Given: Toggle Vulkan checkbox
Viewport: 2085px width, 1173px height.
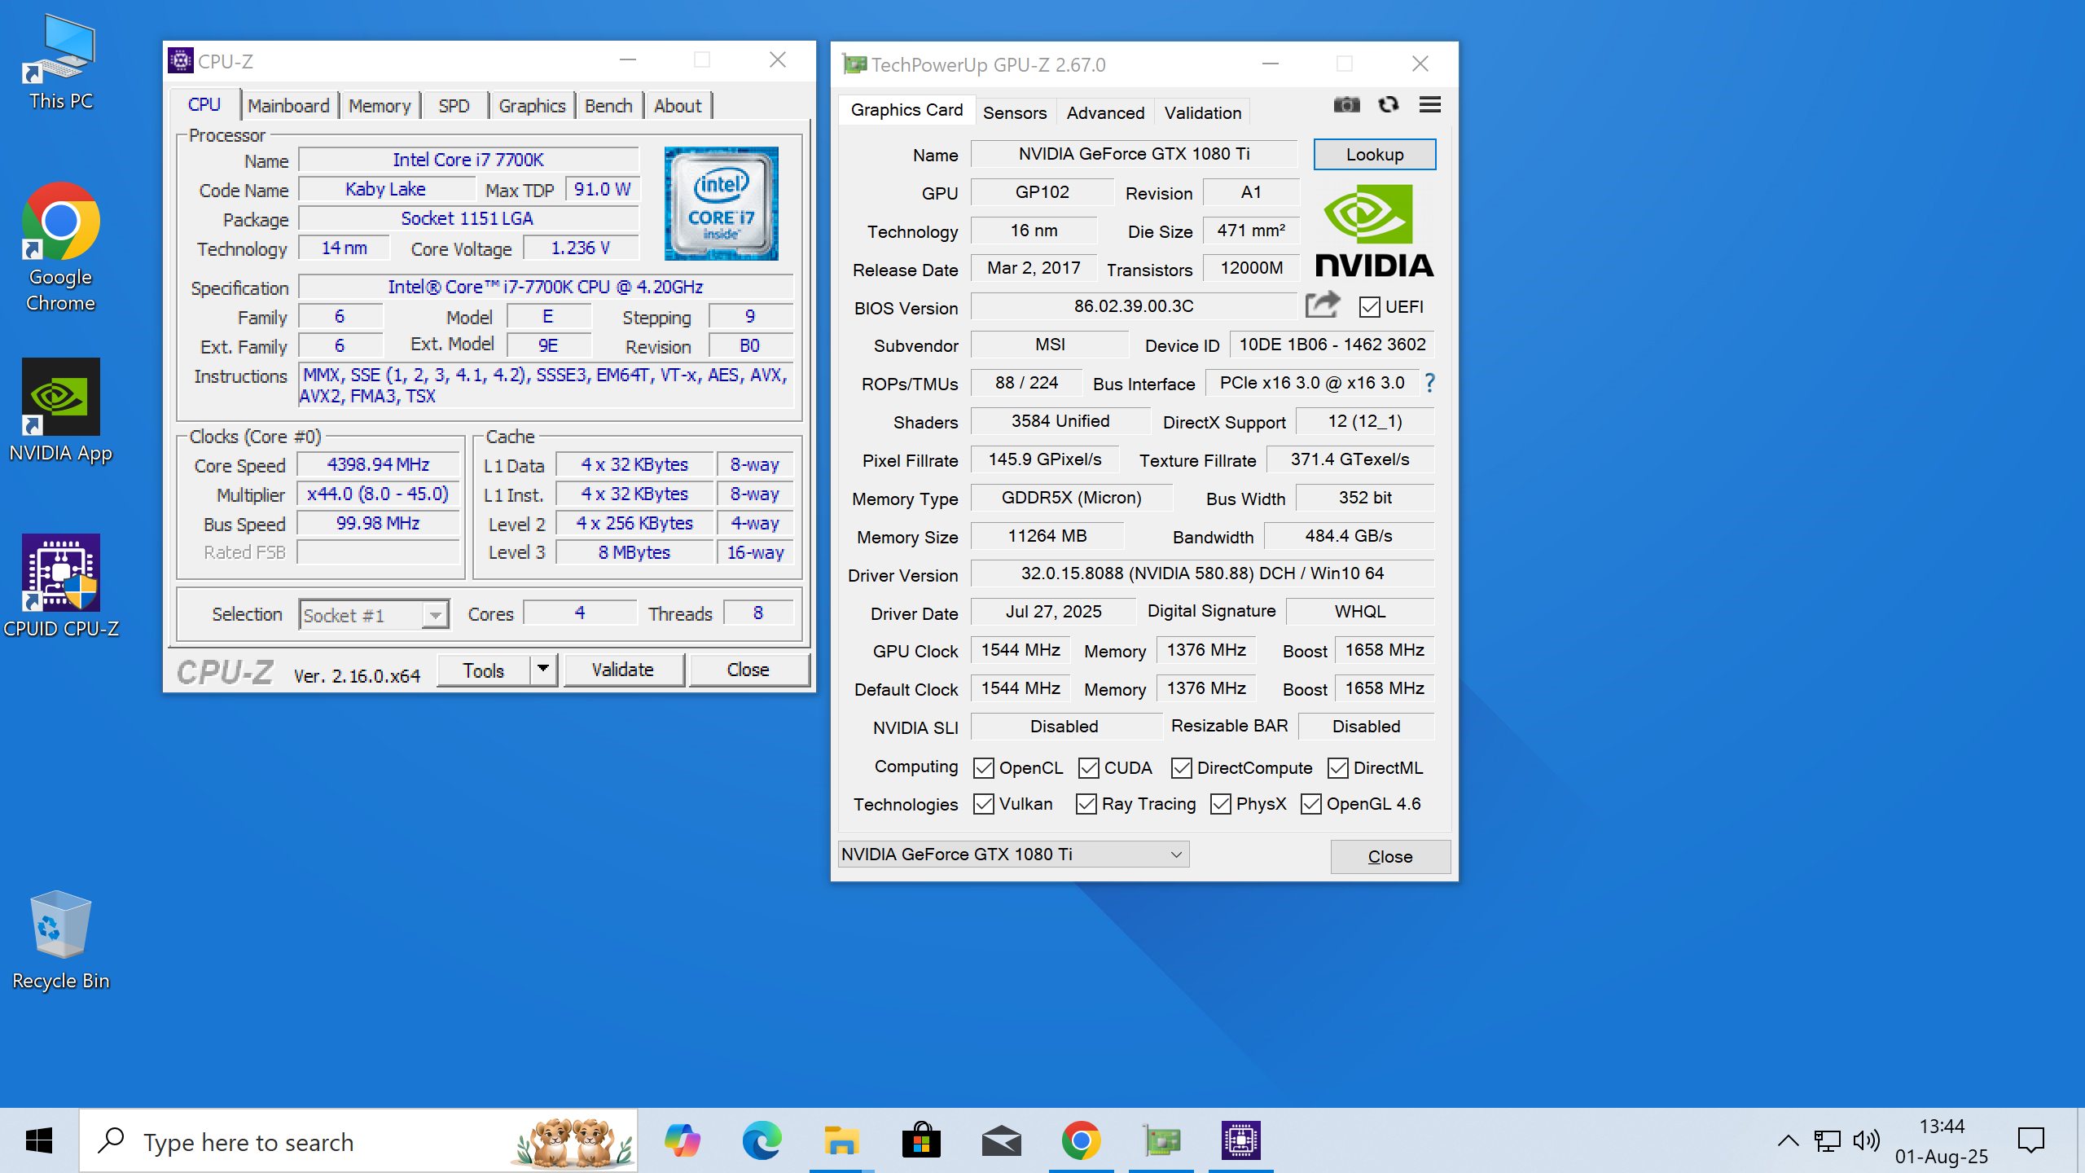Looking at the screenshot, I should pyautogui.click(x=984, y=804).
